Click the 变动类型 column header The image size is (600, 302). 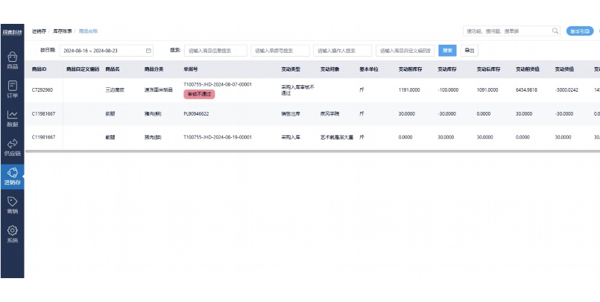[291, 69]
